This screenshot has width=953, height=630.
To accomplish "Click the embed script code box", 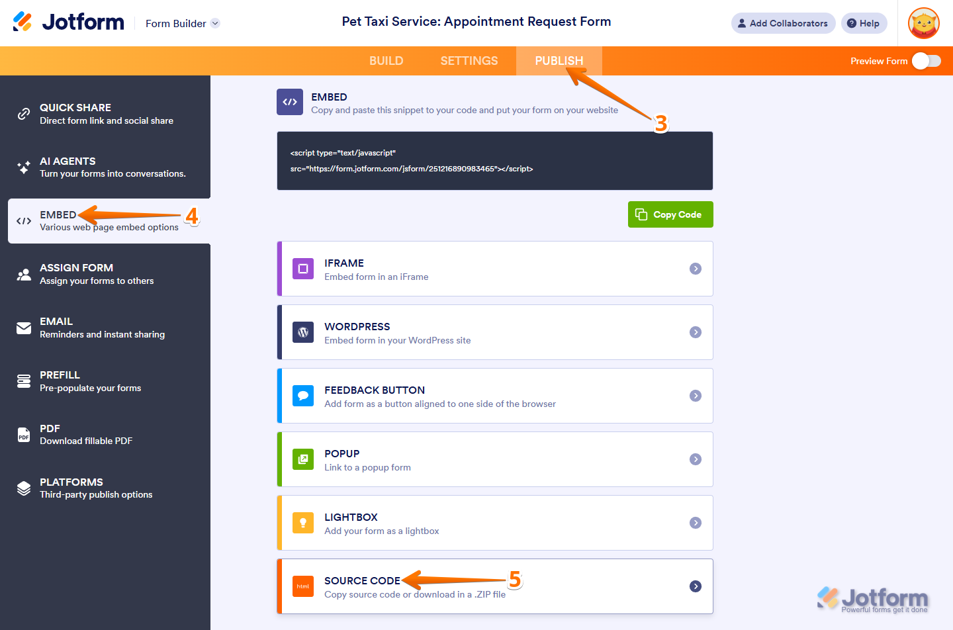I will coord(494,161).
